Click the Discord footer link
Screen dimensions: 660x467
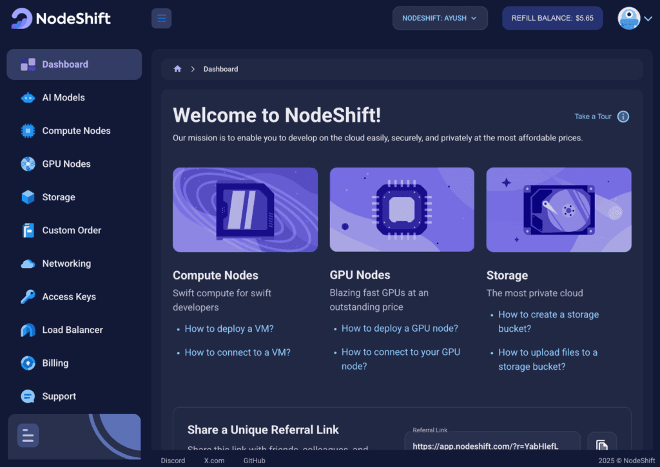(x=173, y=461)
